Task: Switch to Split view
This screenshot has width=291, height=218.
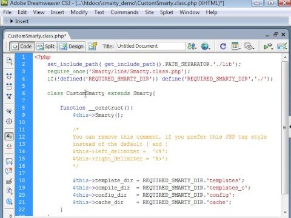Action: [x=45, y=47]
